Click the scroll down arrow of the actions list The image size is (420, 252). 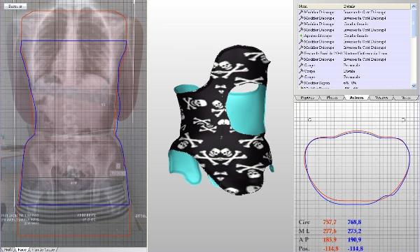[414, 86]
